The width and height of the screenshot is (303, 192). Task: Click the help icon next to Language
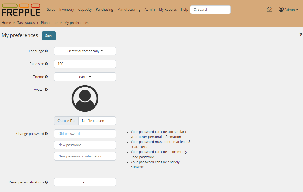click(x=46, y=51)
